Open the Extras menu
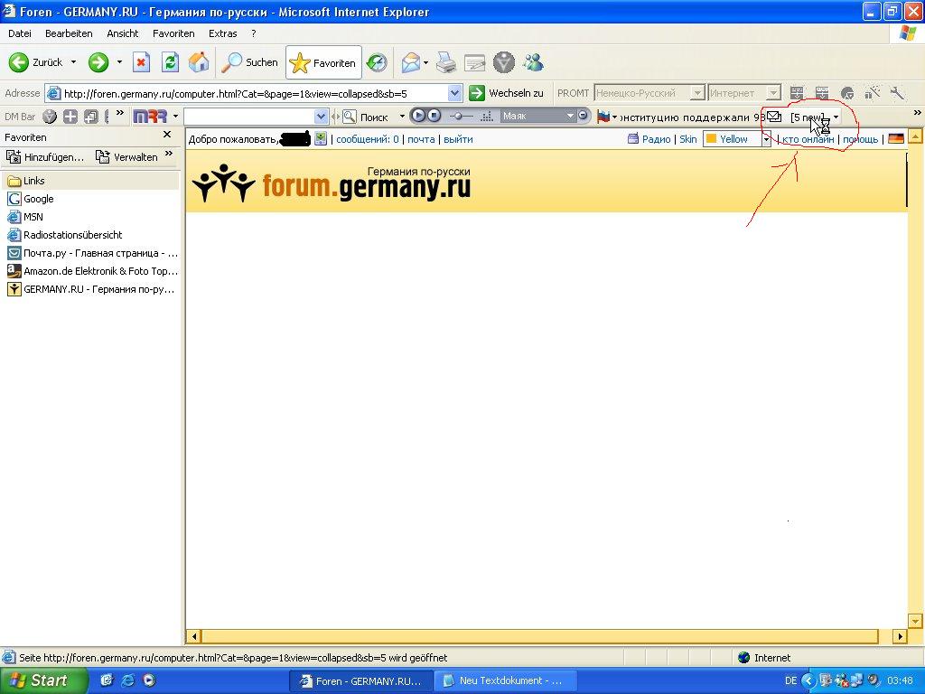Image resolution: width=925 pixels, height=694 pixels. click(223, 33)
